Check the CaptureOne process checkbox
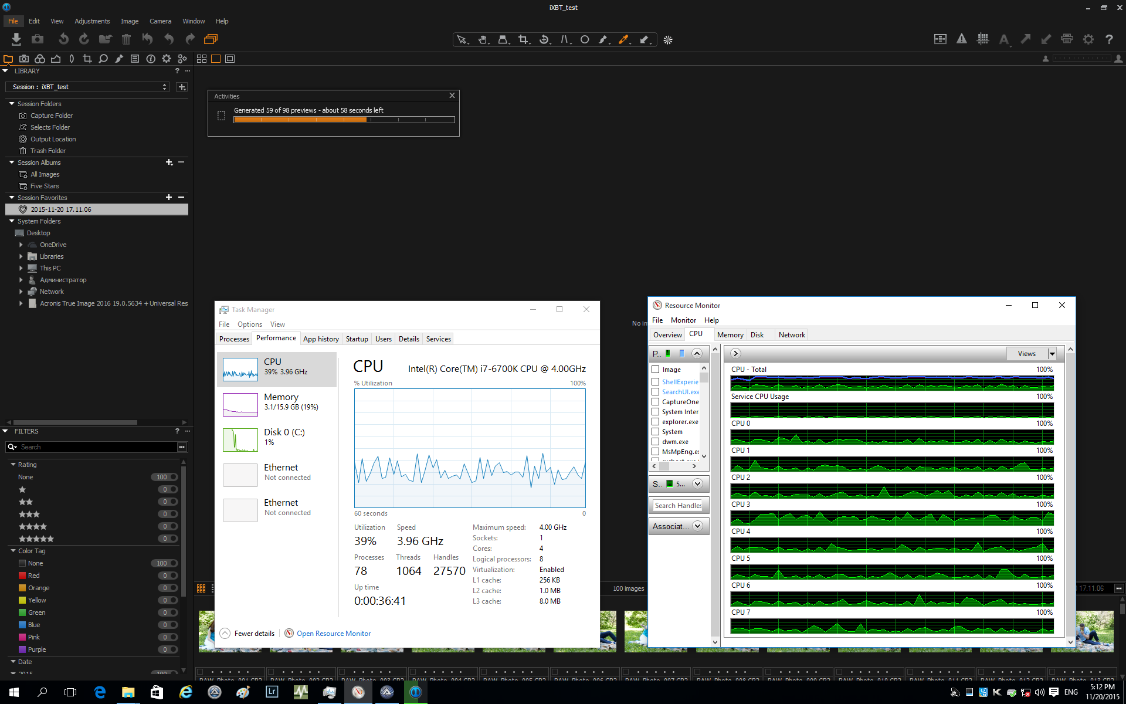Screen dimensions: 1126x704 click(x=656, y=402)
